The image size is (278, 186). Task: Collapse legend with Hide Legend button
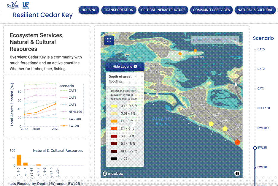[125, 67]
